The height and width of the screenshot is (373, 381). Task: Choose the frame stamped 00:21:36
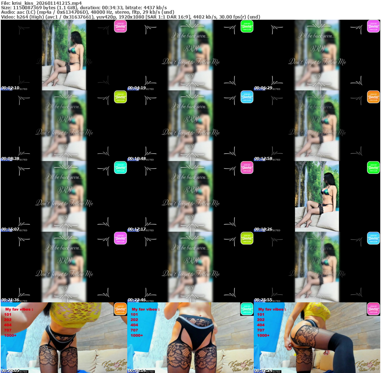click(64, 267)
